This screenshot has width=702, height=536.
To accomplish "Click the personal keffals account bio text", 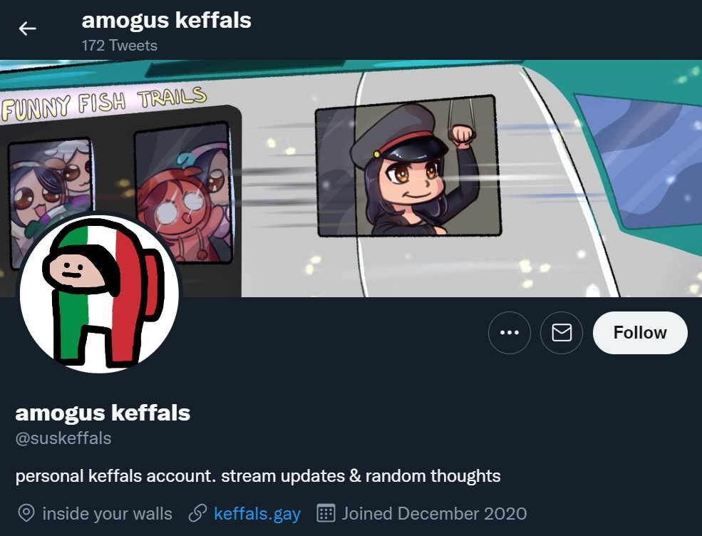I will 258,476.
